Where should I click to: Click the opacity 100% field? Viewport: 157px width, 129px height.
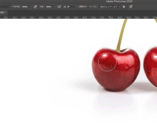click(25, 7)
